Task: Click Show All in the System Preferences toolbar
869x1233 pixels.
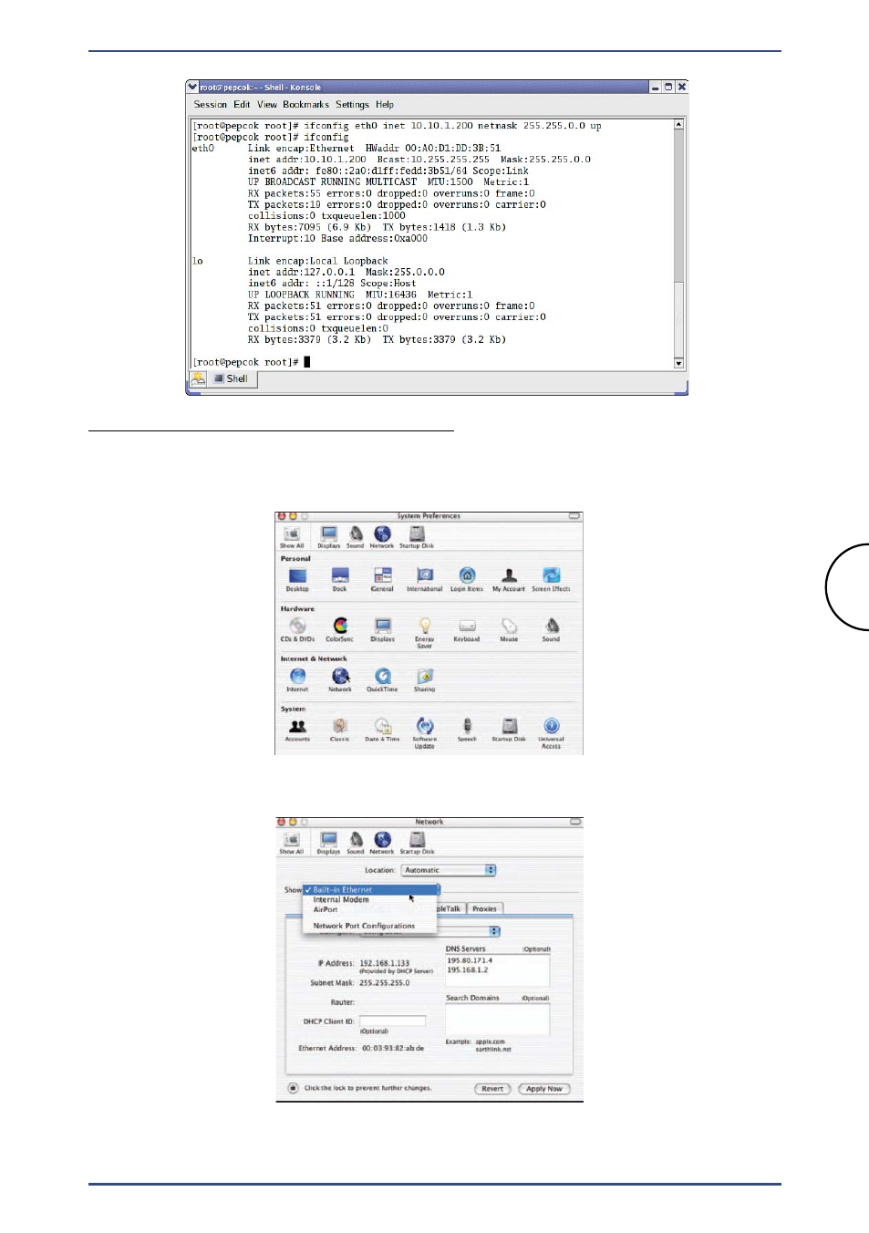Action: pyautogui.click(x=292, y=537)
